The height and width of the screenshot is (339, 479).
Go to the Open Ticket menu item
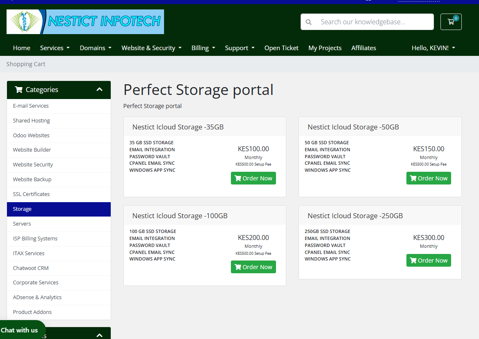pos(281,48)
